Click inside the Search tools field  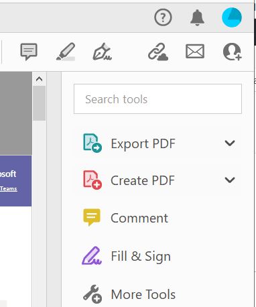click(157, 99)
